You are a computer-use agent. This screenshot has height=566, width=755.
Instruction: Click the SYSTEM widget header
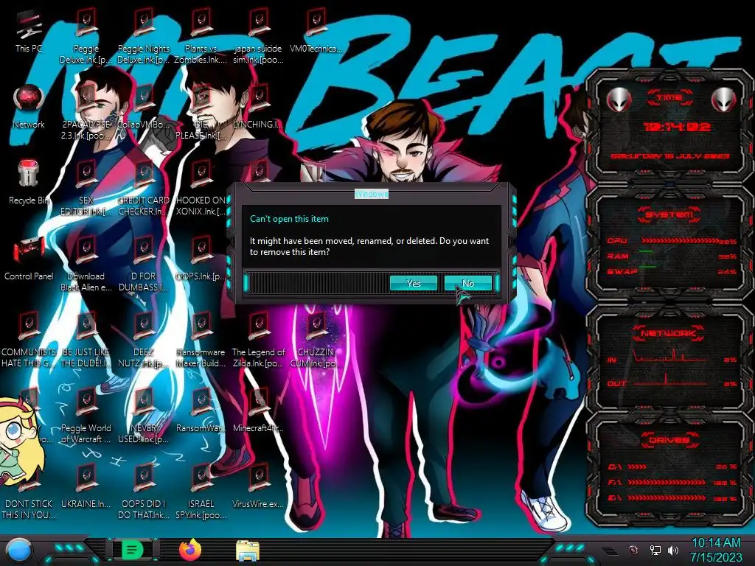point(669,214)
